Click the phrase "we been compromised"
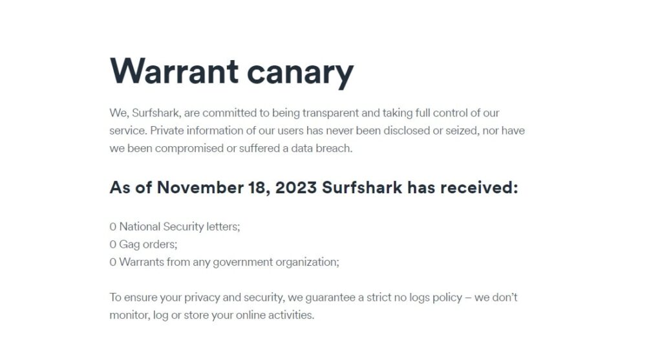This screenshot has width=662, height=353. (x=166, y=149)
